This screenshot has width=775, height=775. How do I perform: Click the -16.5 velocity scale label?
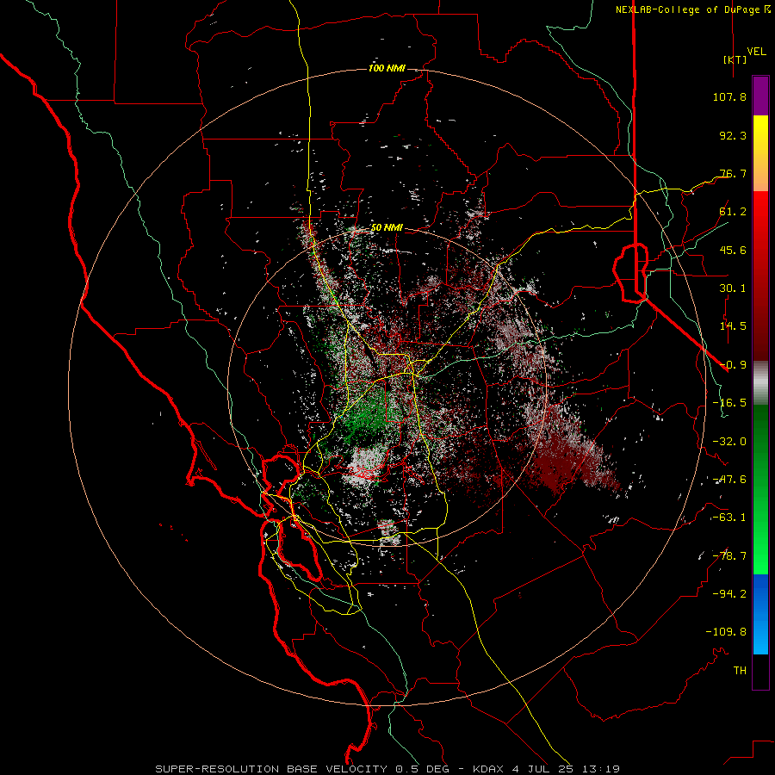[729, 403]
